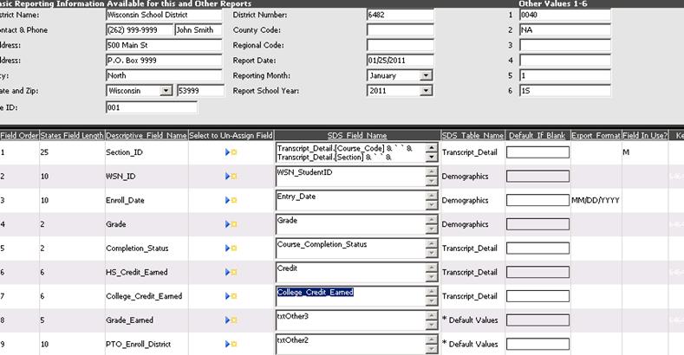The width and height of the screenshot is (684, 355).
Task: Click the District Number field 6482
Action: tap(401, 15)
